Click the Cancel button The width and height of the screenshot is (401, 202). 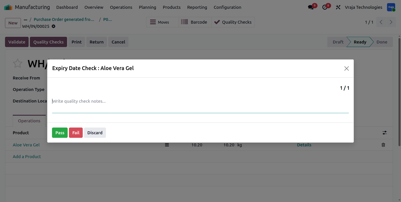[x=118, y=42]
